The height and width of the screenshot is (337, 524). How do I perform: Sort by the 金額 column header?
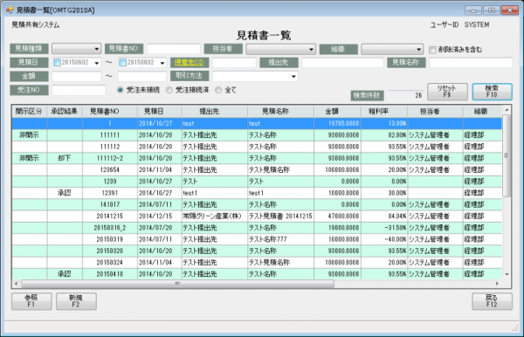(x=337, y=112)
